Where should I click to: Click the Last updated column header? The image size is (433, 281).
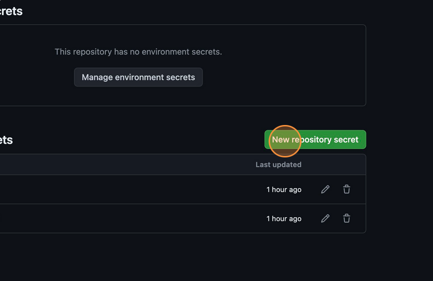278,164
